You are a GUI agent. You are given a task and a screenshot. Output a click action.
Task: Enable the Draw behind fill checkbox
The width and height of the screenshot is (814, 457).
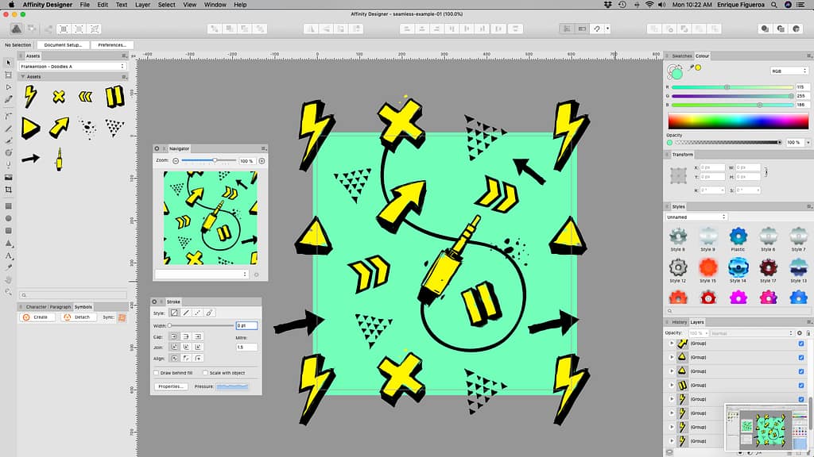tap(157, 372)
